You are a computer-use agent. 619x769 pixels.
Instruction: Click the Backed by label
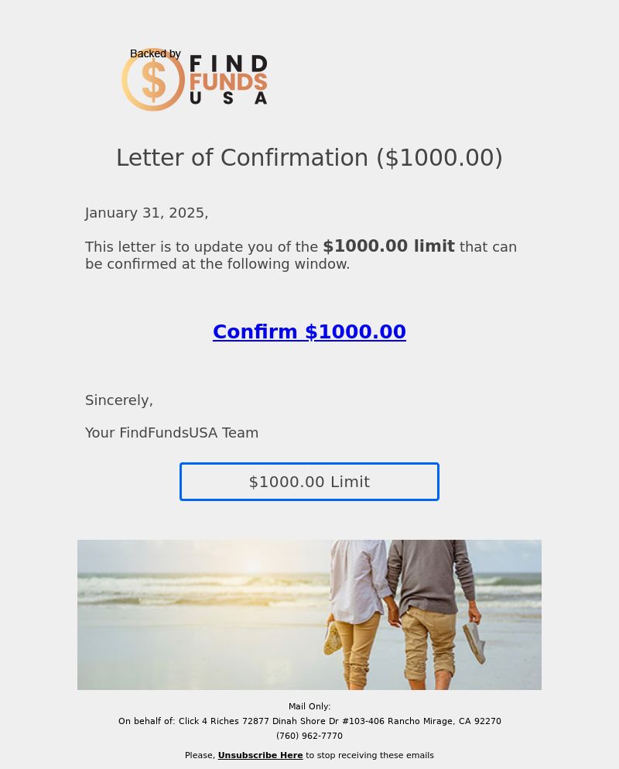point(156,53)
